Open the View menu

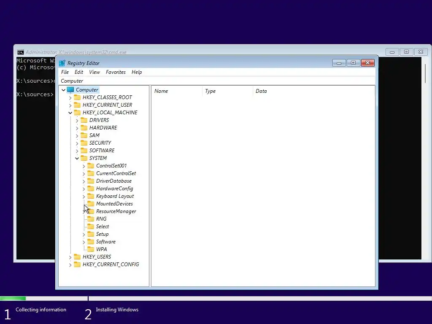click(94, 72)
